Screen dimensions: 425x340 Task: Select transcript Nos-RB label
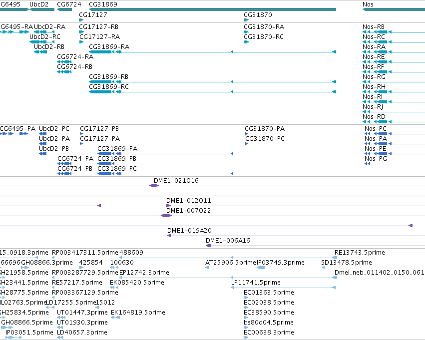(374, 27)
